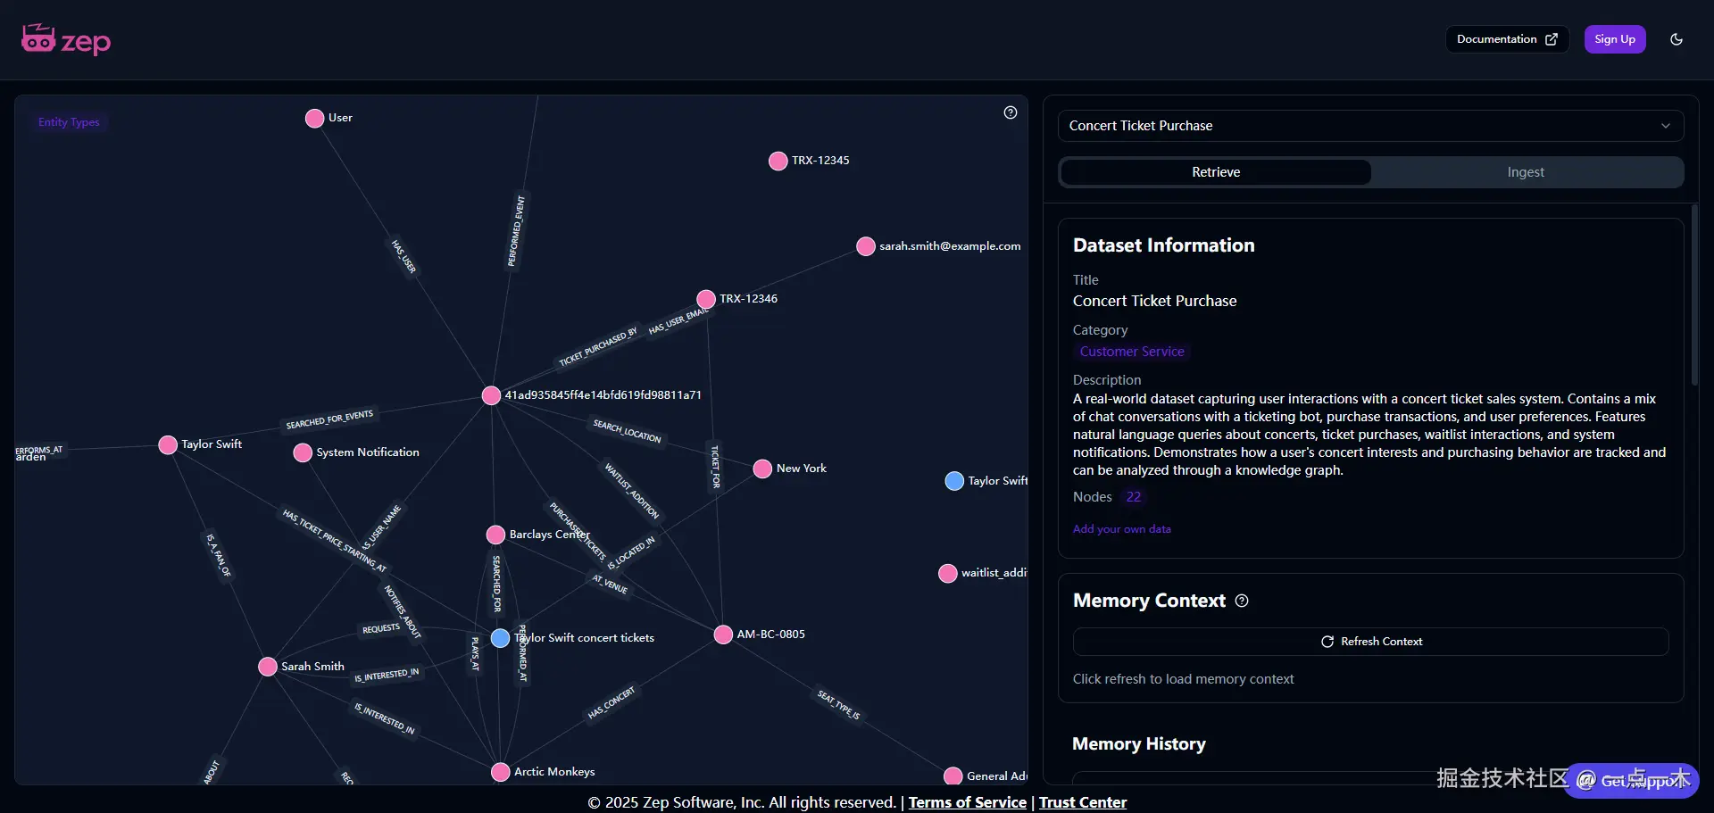Viewport: 1714px width, 813px height.
Task: Open the Entity Types legend
Action: click(69, 122)
